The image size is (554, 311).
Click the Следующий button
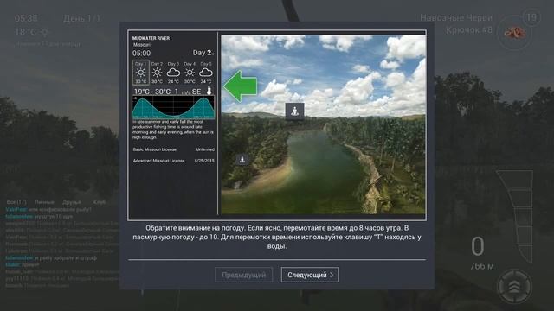[x=310, y=275]
